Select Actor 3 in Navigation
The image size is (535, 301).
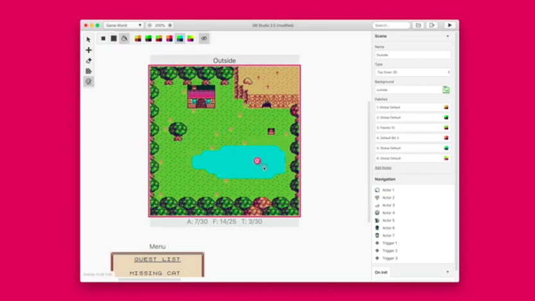coord(413,205)
